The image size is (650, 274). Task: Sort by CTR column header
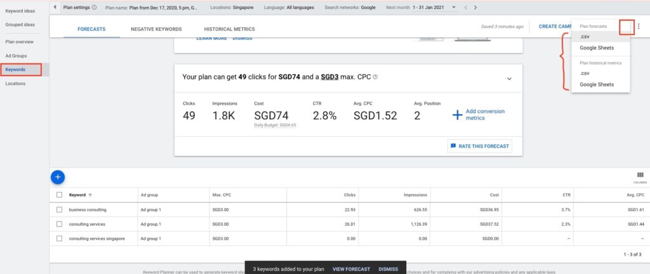(567, 195)
